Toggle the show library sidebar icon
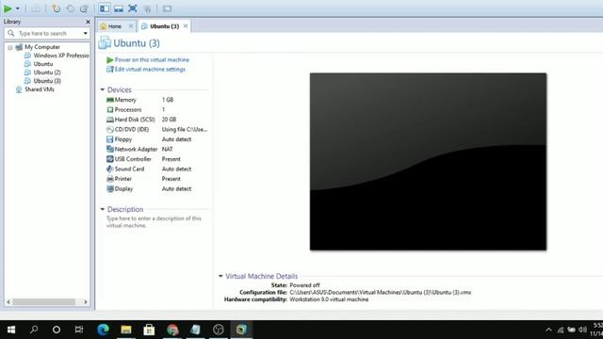Screen dimensions: 603x339 point(105,8)
